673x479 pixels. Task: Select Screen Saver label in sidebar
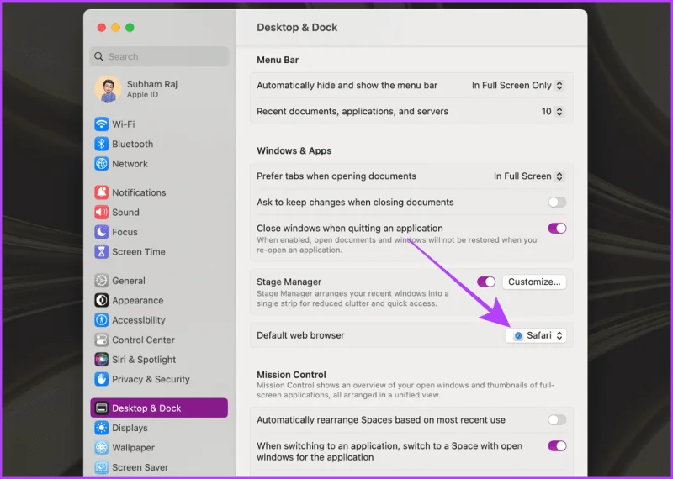click(140, 467)
